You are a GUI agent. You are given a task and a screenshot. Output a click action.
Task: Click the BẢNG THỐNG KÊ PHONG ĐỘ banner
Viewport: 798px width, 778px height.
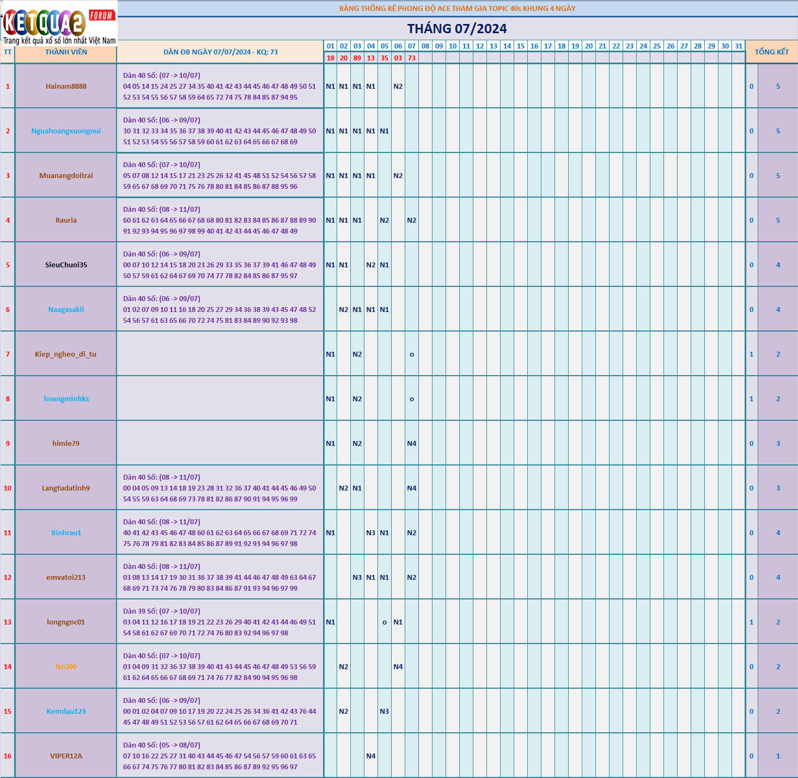(x=458, y=8)
